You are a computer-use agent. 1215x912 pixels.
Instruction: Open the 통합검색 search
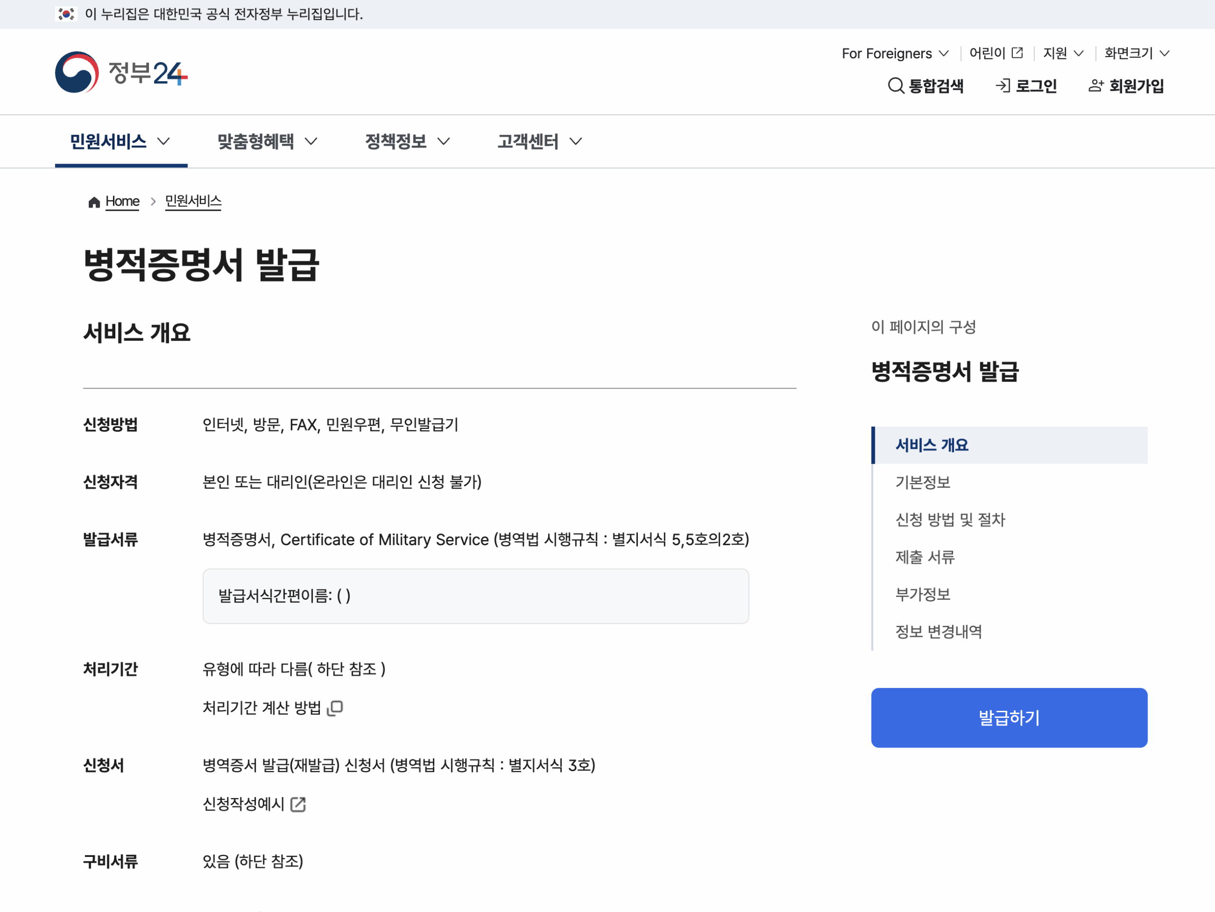(x=926, y=86)
